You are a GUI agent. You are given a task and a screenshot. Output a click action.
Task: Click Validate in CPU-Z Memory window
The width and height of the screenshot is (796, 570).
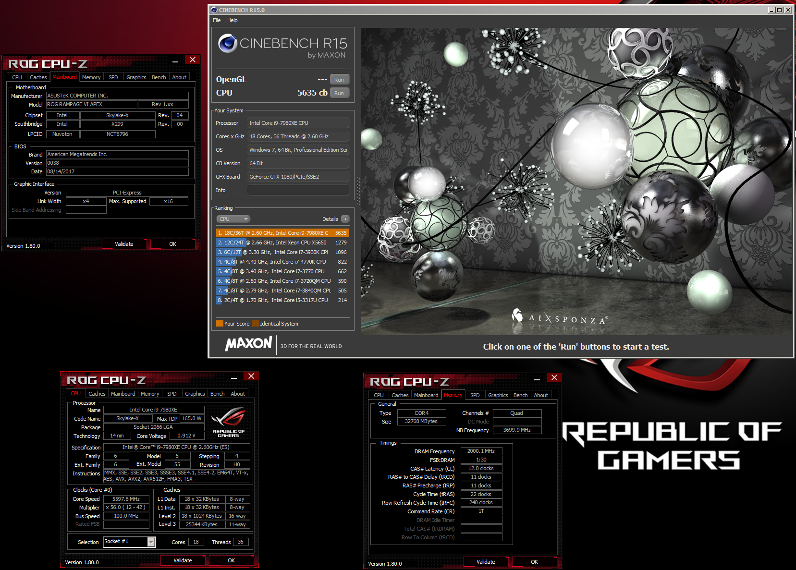(x=486, y=562)
